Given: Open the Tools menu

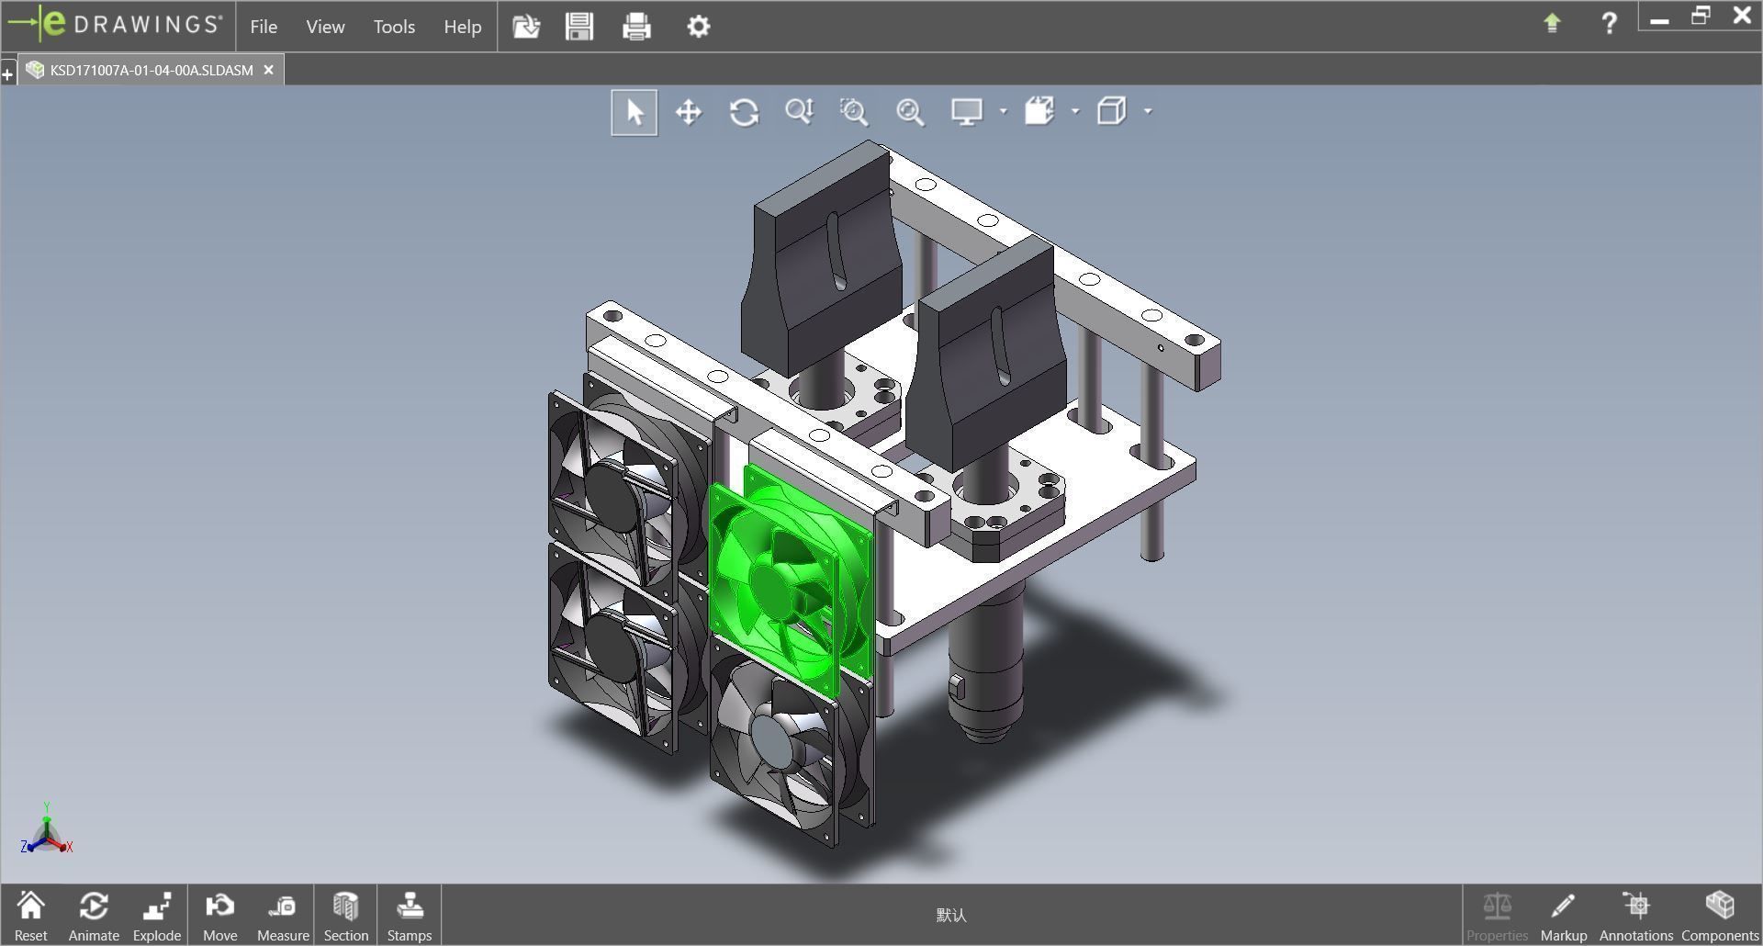Looking at the screenshot, I should 394,27.
